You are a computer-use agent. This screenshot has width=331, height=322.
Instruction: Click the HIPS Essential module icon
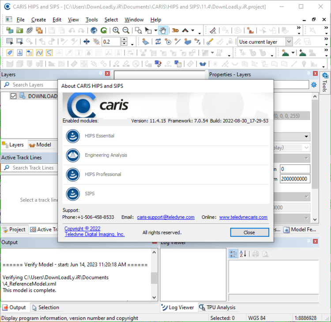(73, 136)
